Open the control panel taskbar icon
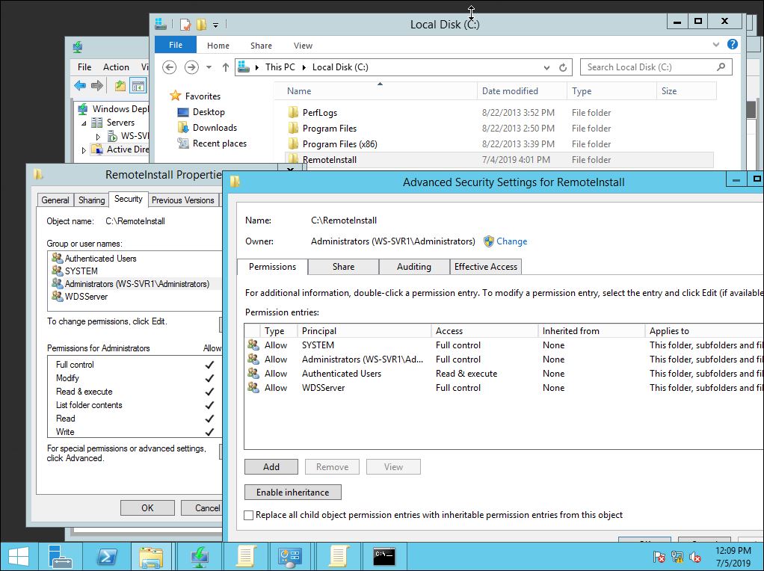The image size is (764, 571). [290, 556]
